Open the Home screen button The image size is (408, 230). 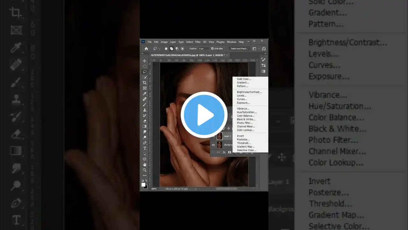coord(146,49)
